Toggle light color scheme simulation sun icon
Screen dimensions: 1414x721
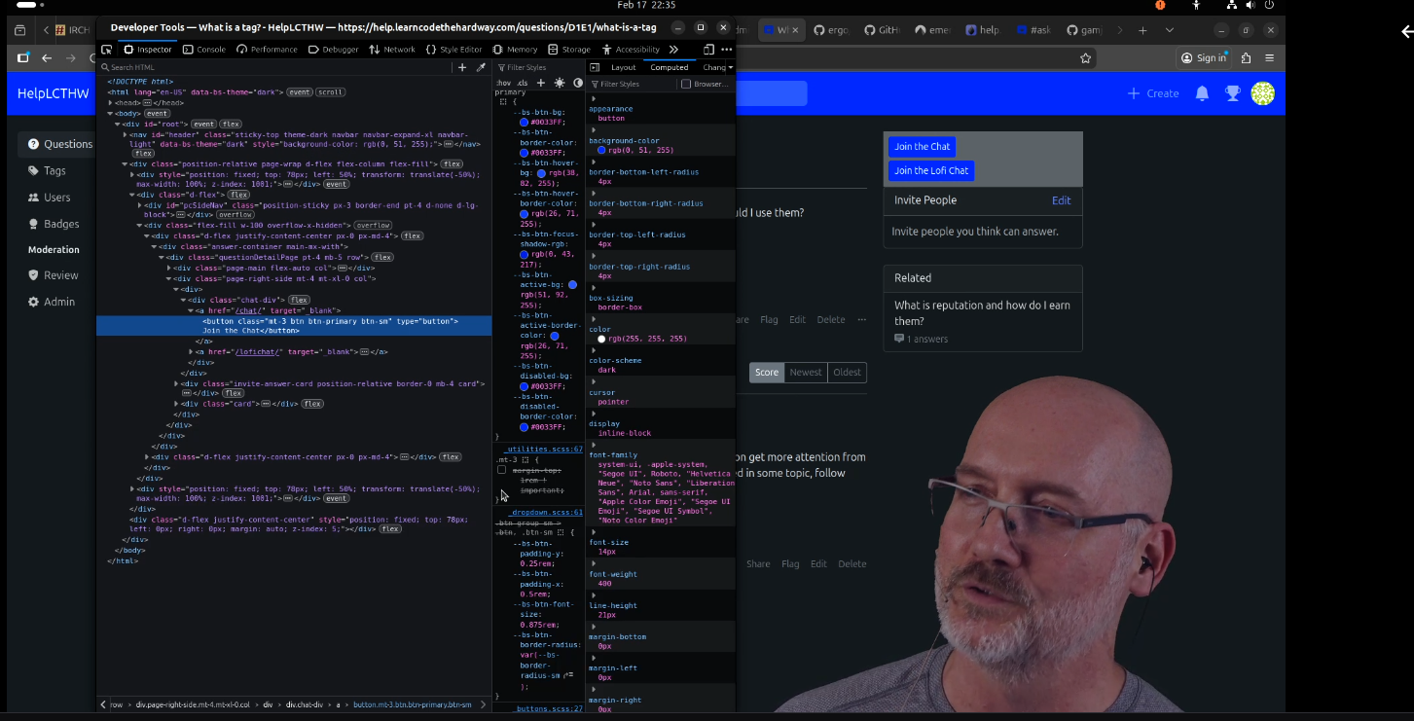pos(559,84)
